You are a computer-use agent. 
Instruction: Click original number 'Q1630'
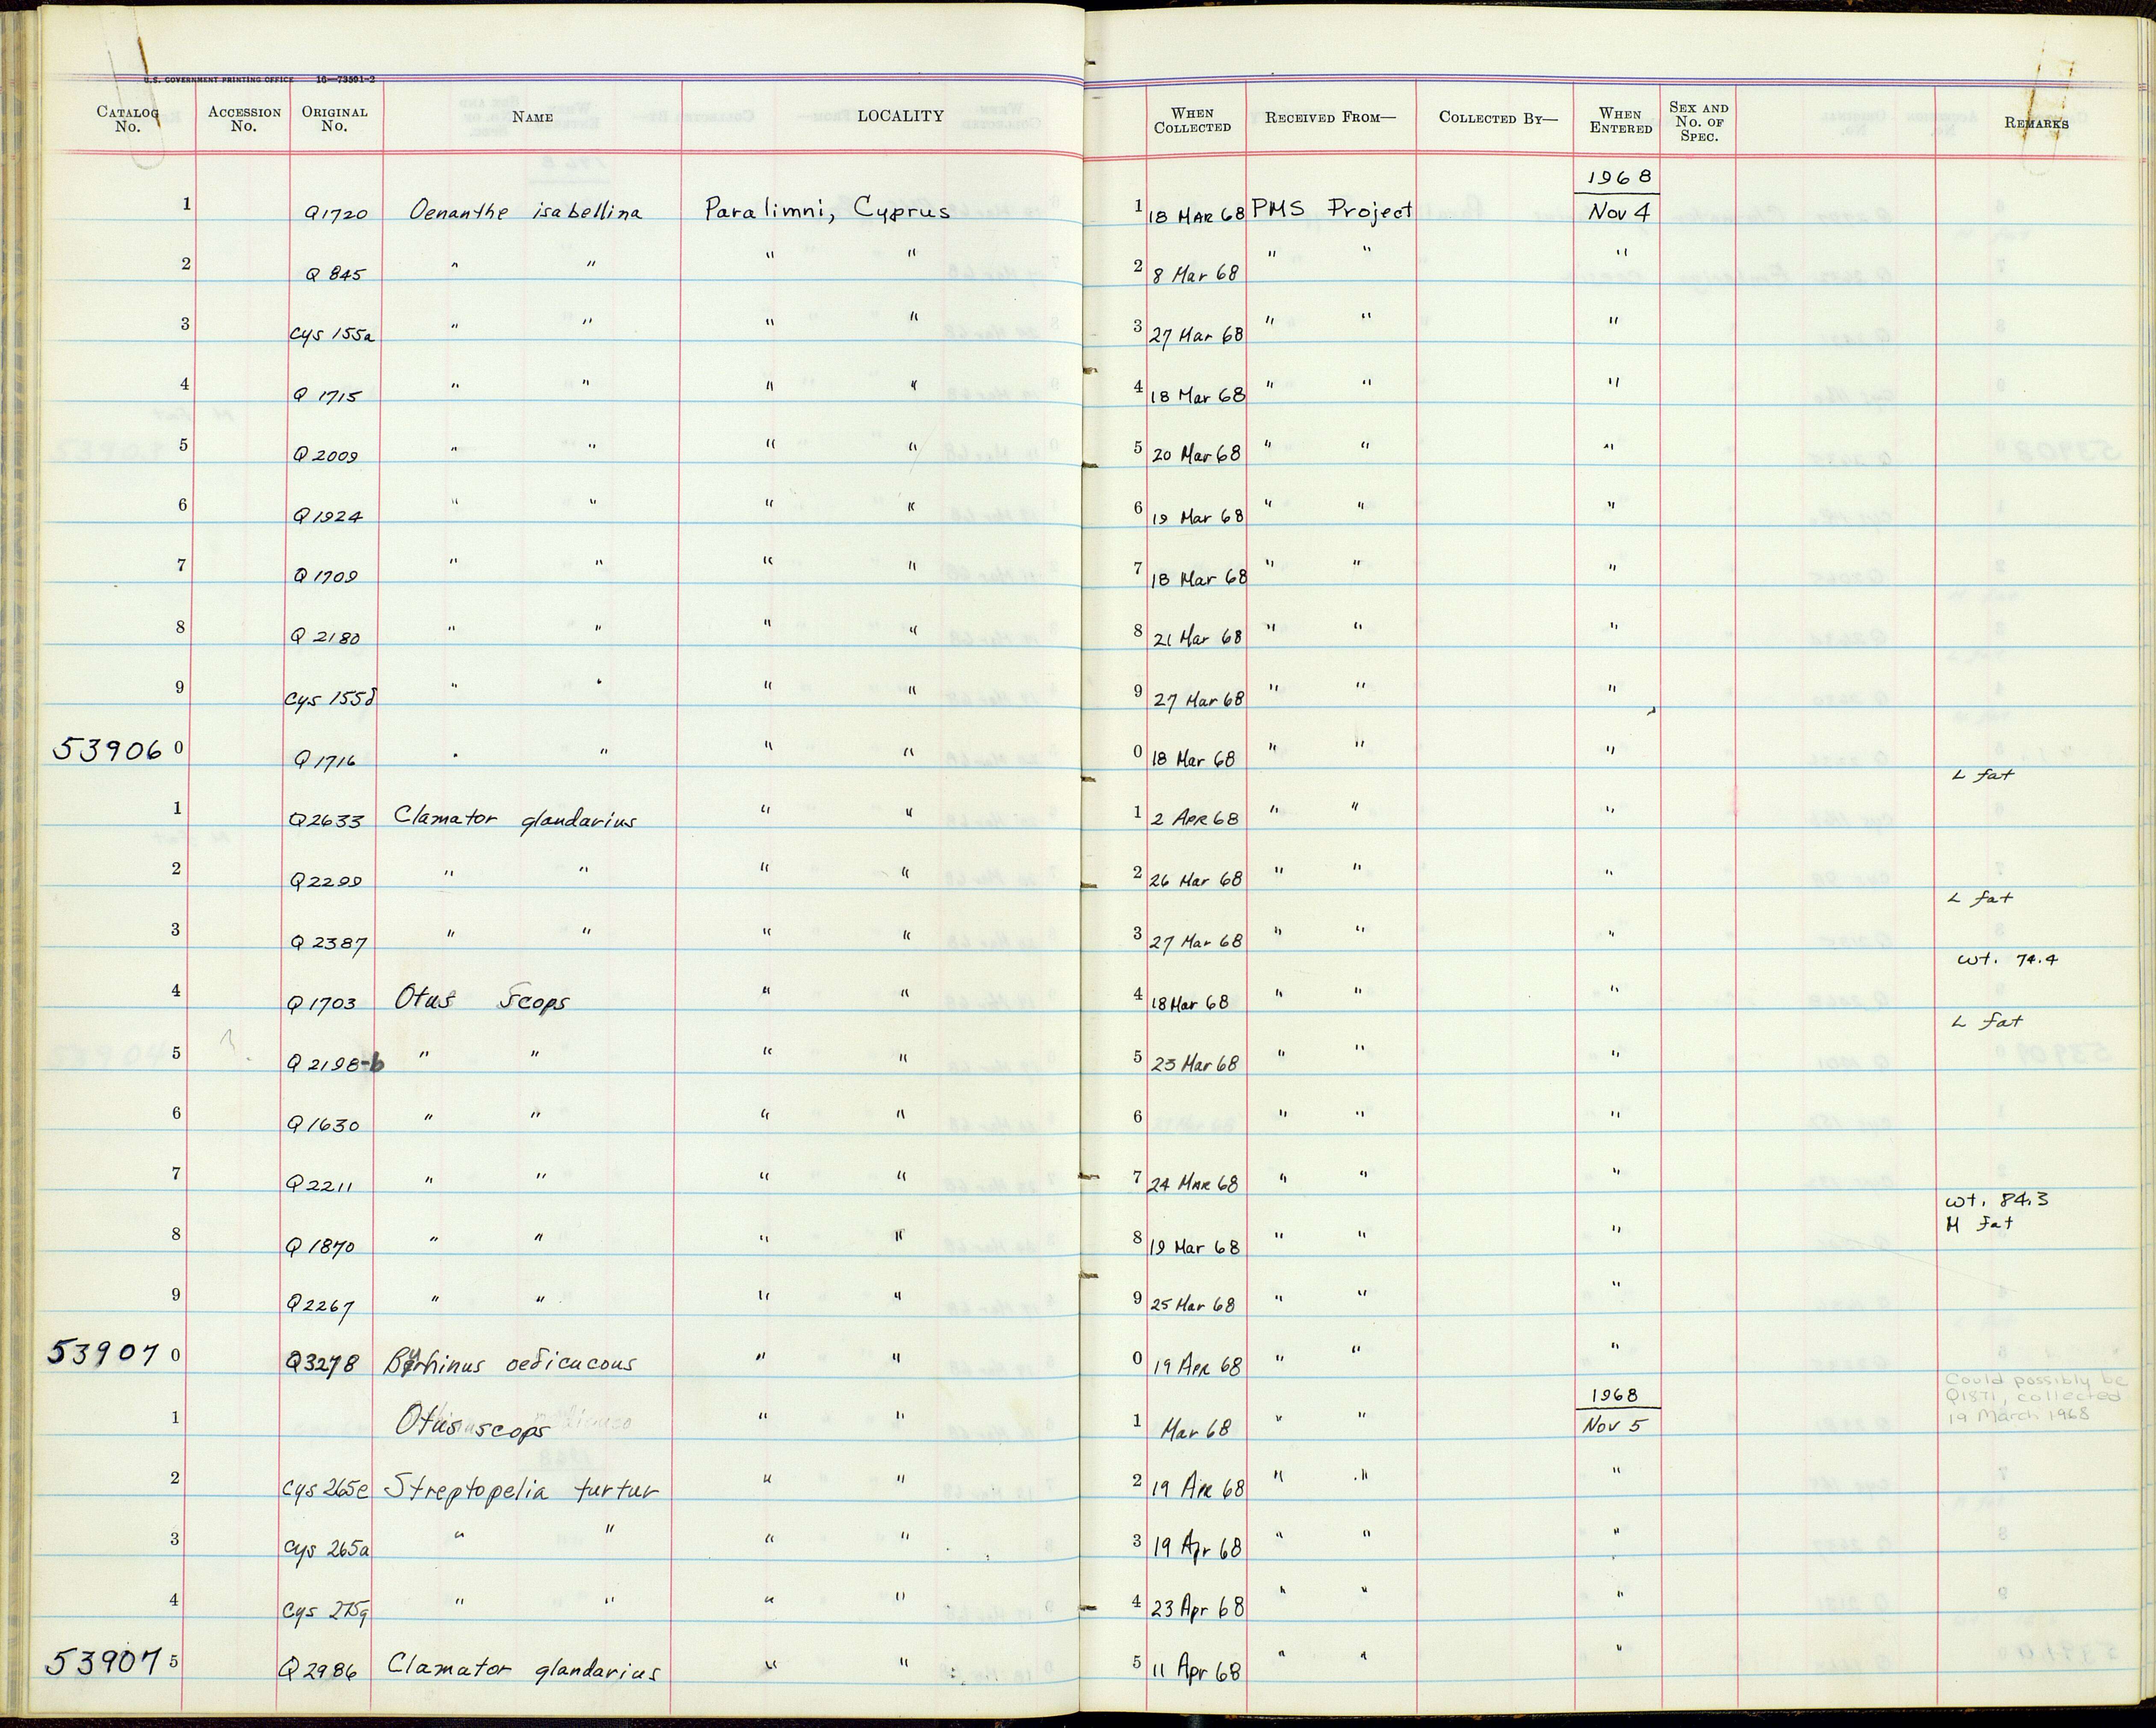coord(323,1125)
